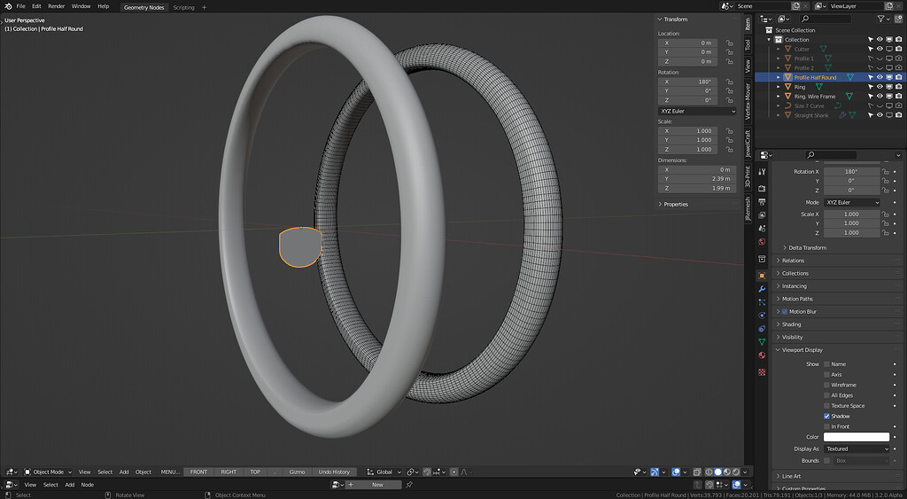This screenshot has width=907, height=499.
Task: Enable the In Front checkbox
Action: tap(826, 426)
